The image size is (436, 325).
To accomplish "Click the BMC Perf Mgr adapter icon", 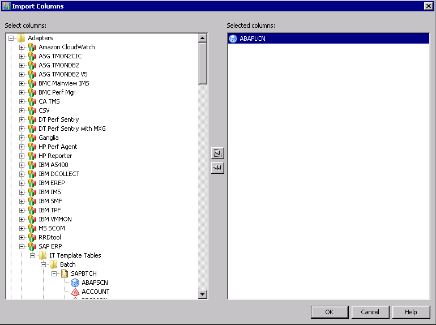I will click(32, 93).
